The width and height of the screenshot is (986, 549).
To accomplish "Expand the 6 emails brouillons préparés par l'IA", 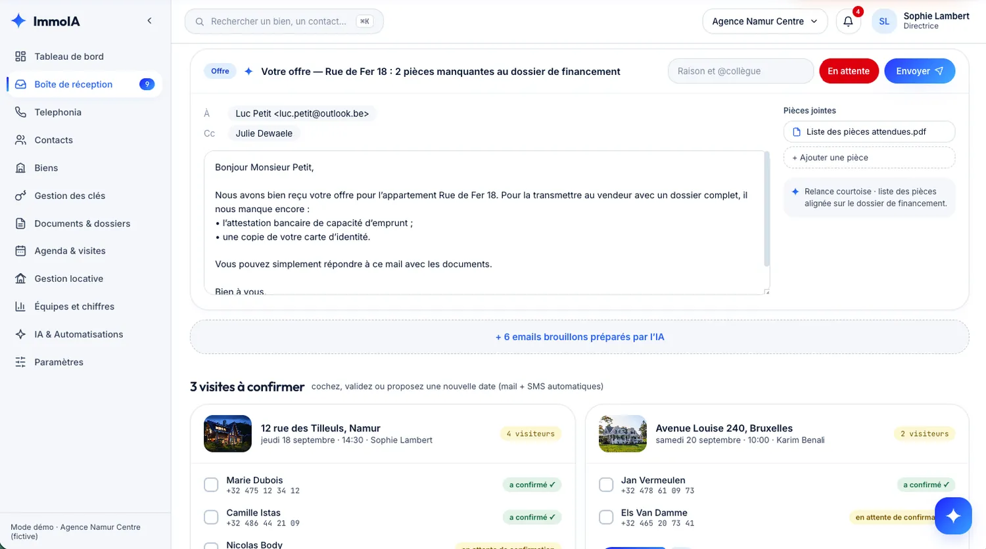I will click(x=580, y=337).
